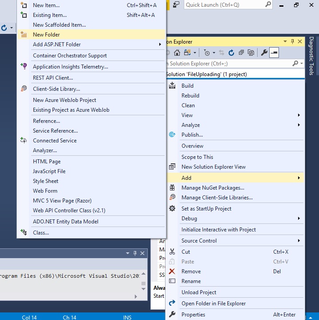Open the Diagnostic Tools side tab
The height and width of the screenshot is (320, 319).
(x=311, y=56)
